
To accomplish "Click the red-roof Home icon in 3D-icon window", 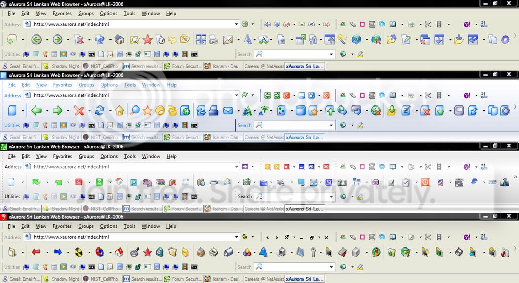I will (x=119, y=252).
